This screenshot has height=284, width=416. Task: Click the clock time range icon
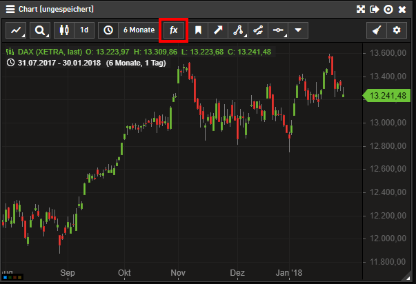pos(108,30)
